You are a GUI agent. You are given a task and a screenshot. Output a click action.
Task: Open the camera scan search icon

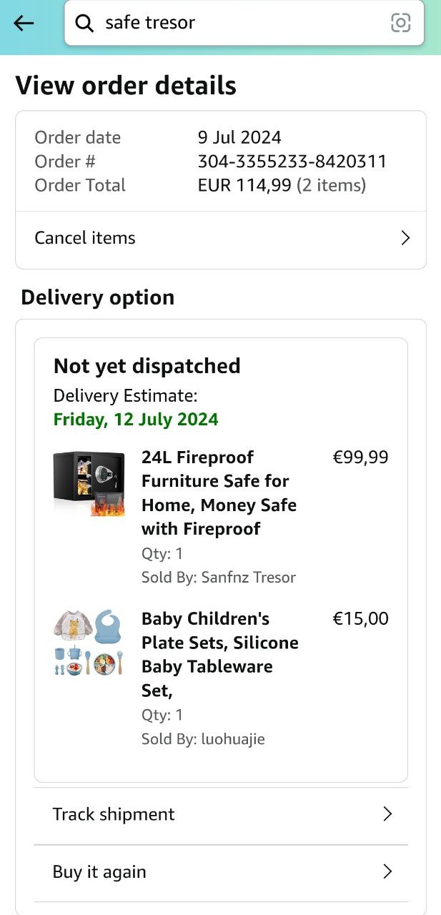point(401,23)
